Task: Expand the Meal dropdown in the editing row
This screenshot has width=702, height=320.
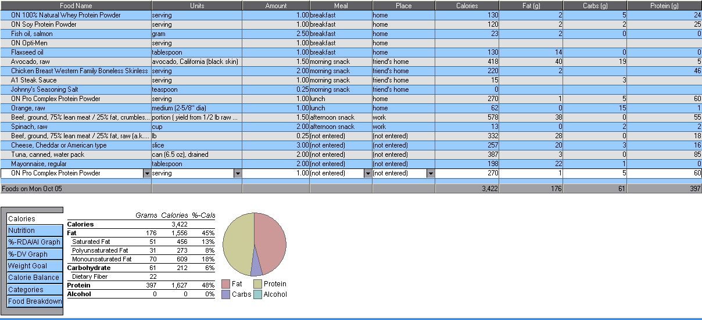Action: click(368, 173)
